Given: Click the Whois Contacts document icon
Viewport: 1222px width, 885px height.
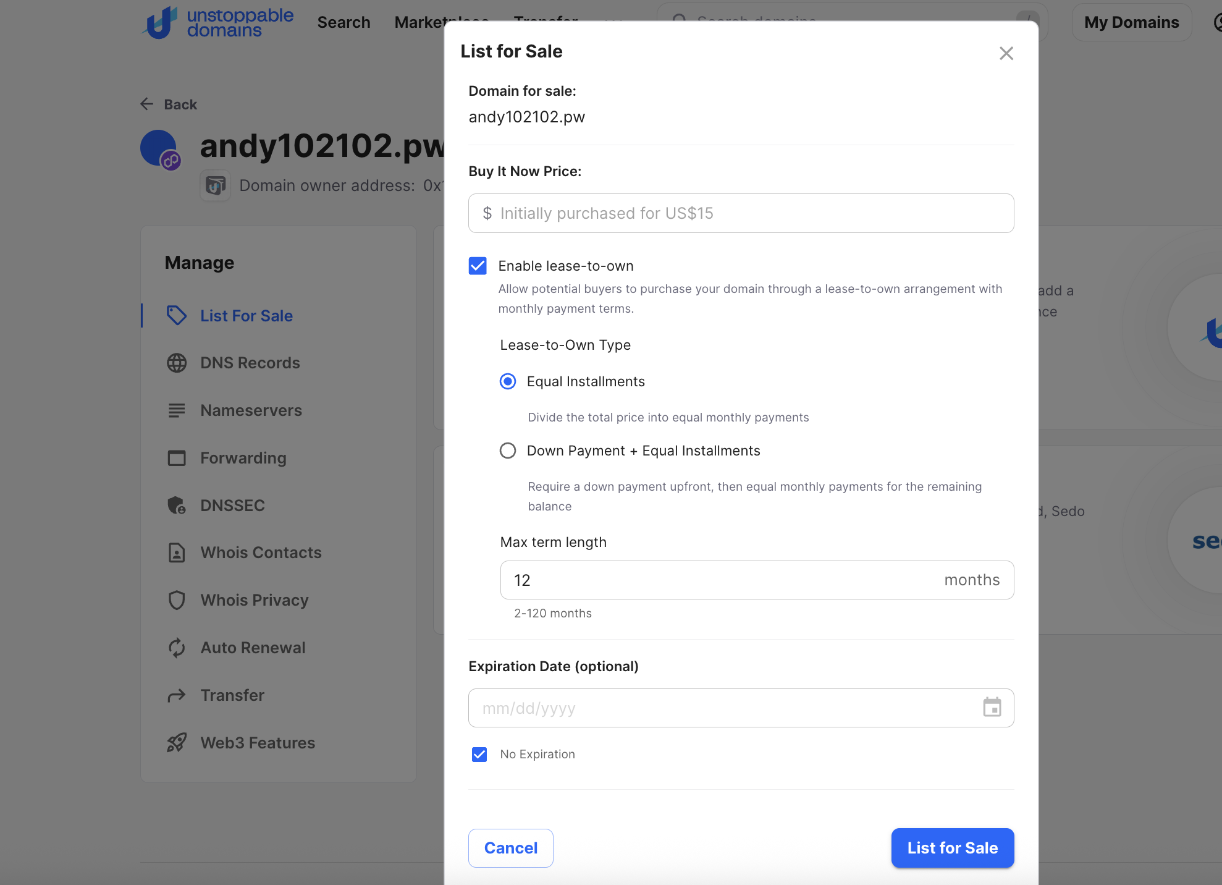Looking at the screenshot, I should pos(177,553).
